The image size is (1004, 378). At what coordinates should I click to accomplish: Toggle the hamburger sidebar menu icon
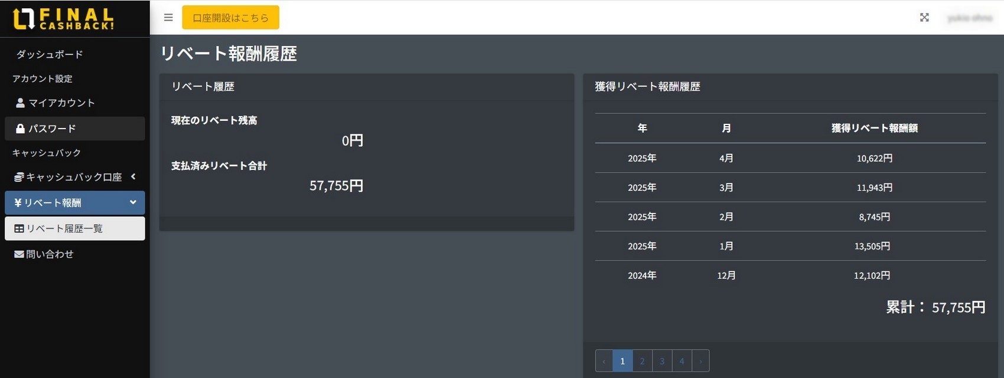168,18
